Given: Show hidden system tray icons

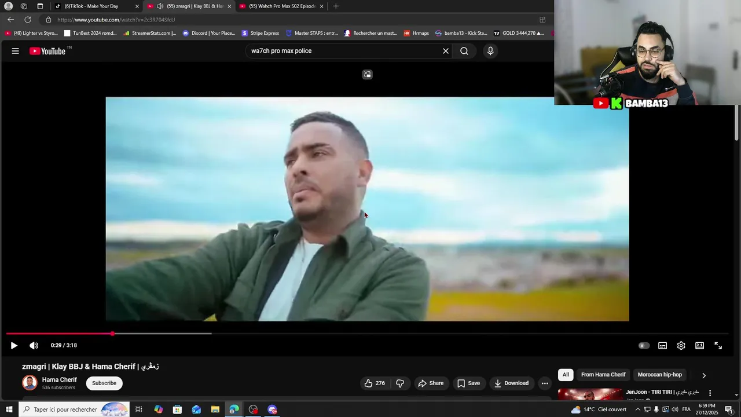Looking at the screenshot, I should click(x=637, y=409).
